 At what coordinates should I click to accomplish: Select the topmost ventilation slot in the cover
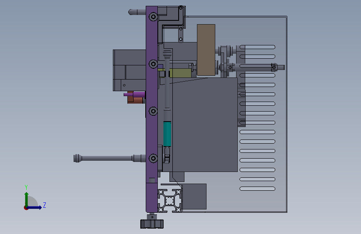point(257,47)
